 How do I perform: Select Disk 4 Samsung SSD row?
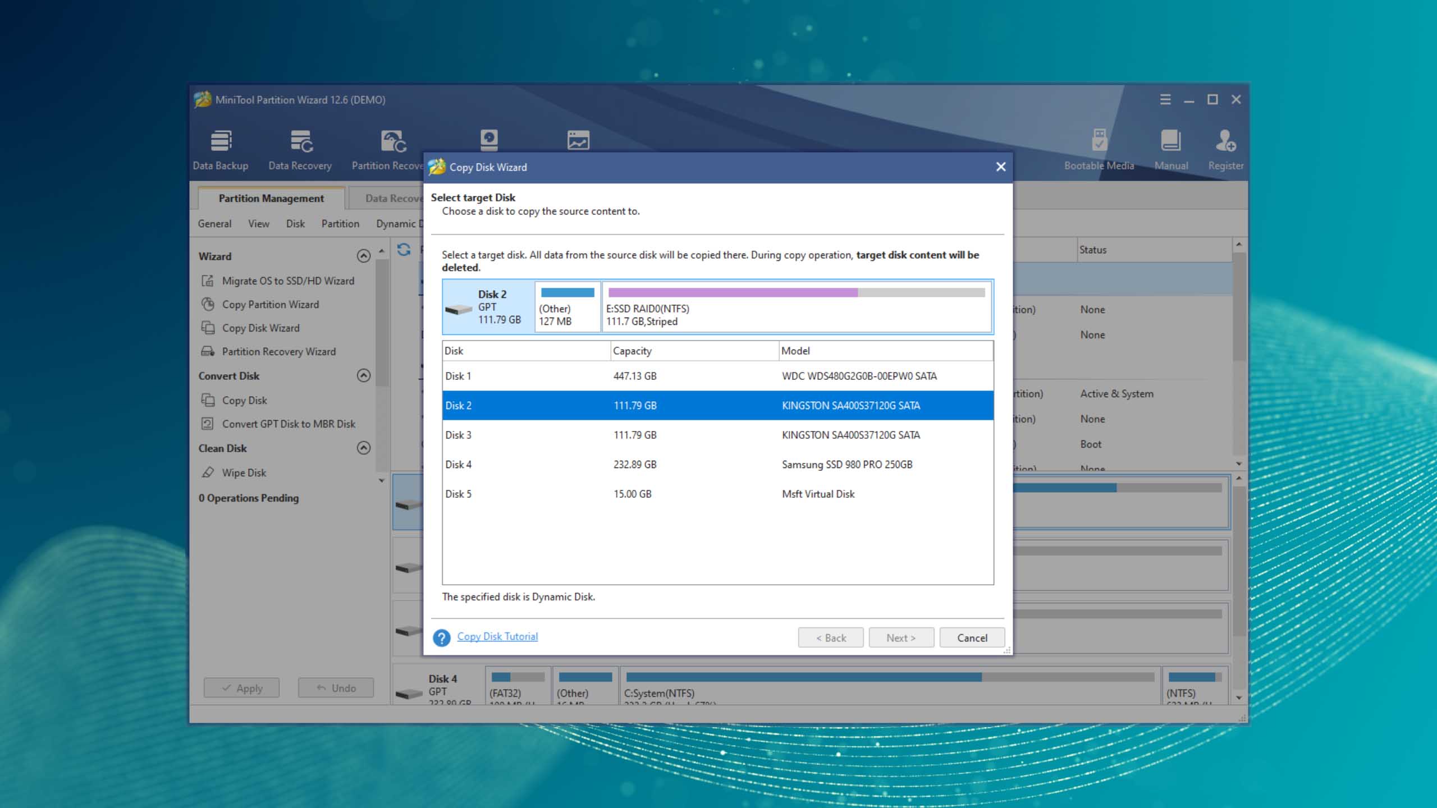click(718, 465)
